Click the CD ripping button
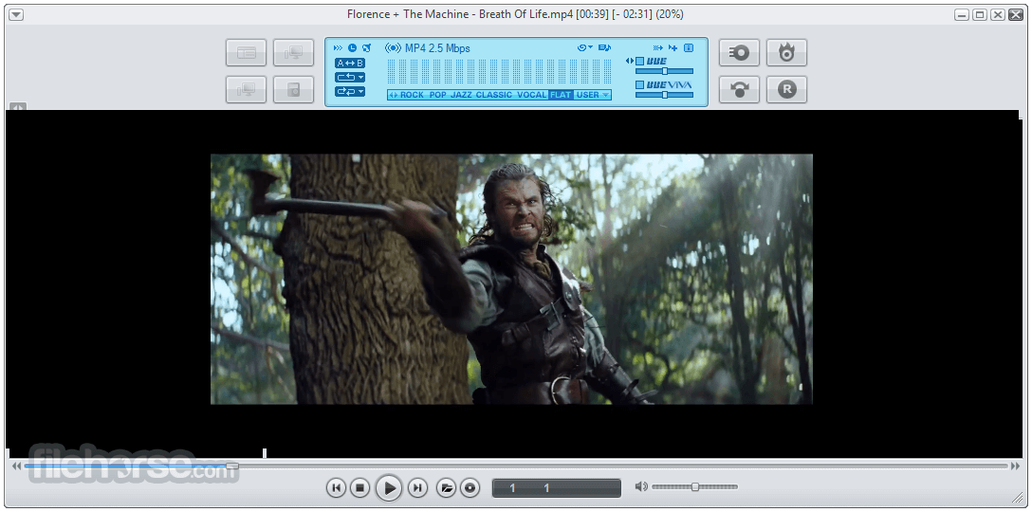This screenshot has width=1032, height=512. pyautogui.click(x=739, y=53)
